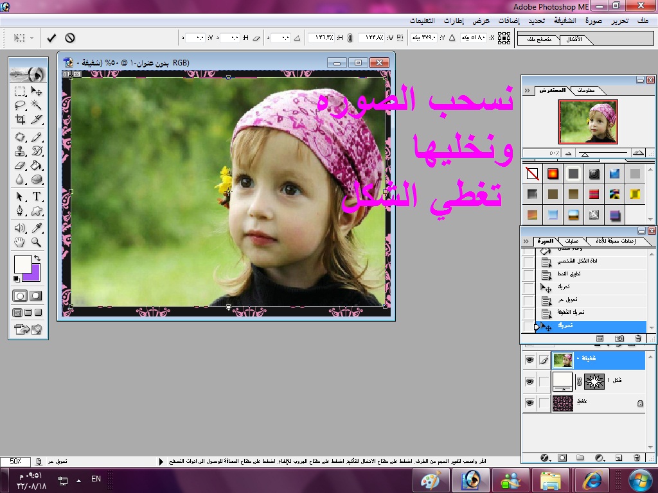This screenshot has width=658, height=493.
Task: Switch to the عمليات tab
Action: (571, 241)
